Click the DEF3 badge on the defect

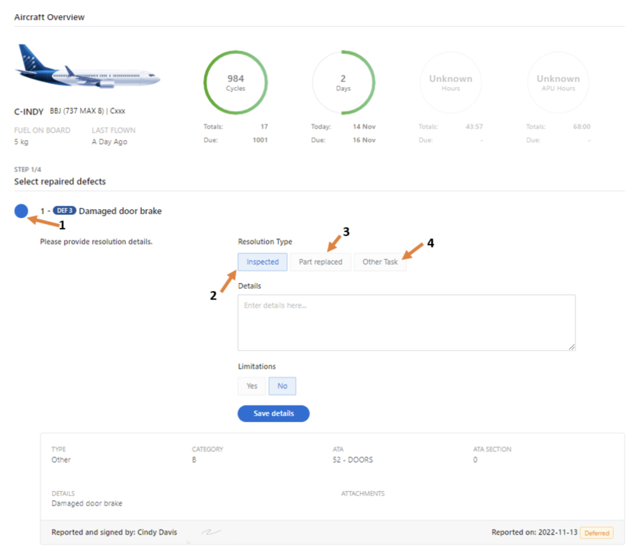(x=64, y=210)
